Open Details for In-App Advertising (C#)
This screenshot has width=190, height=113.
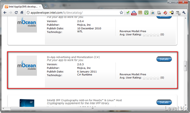pos(164,59)
